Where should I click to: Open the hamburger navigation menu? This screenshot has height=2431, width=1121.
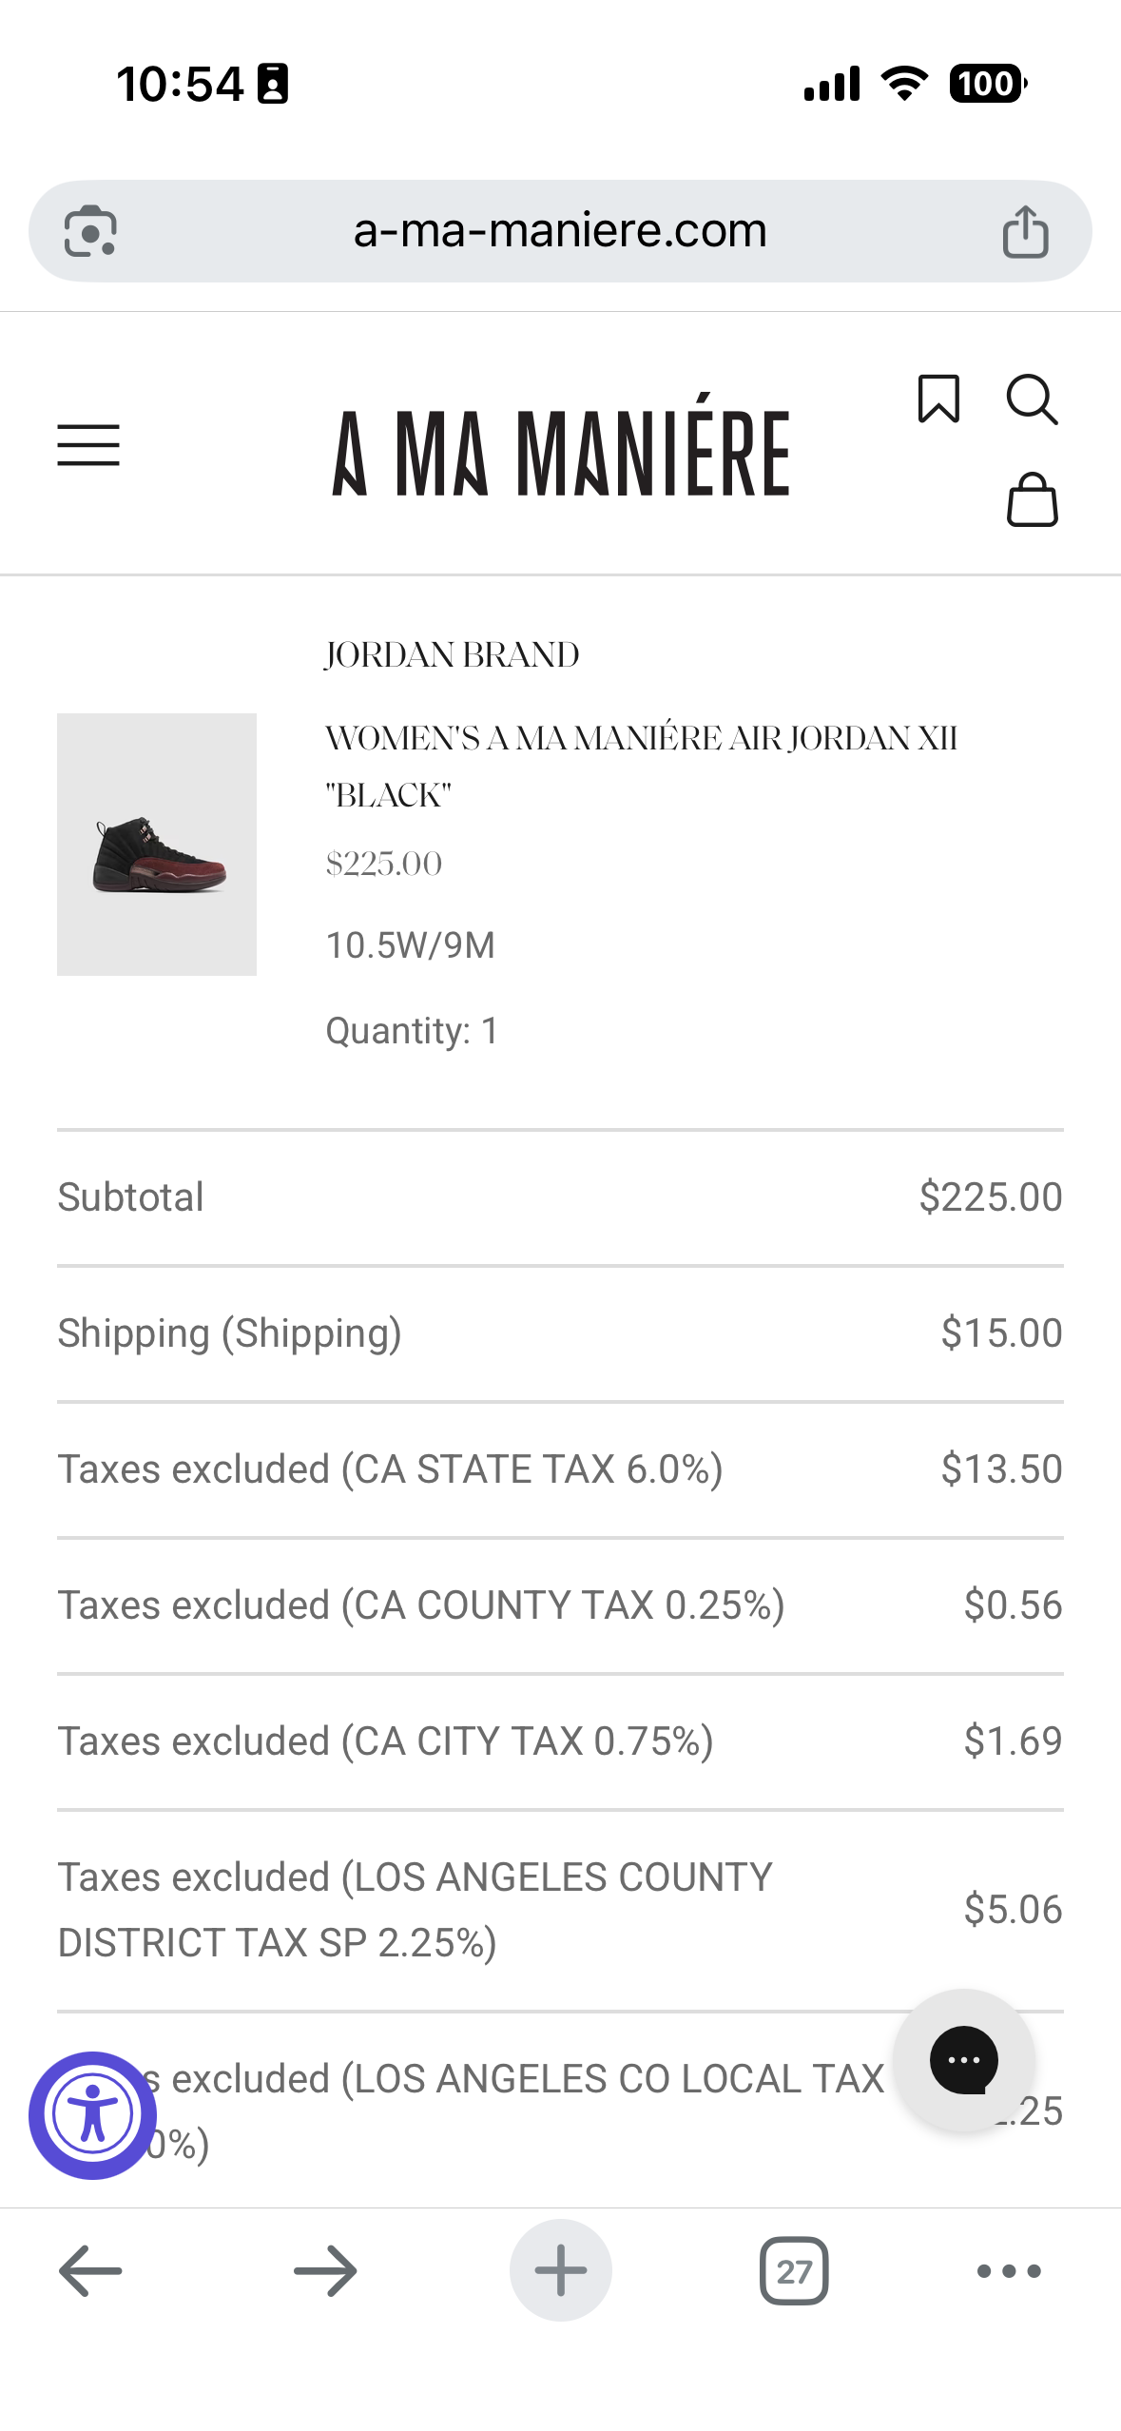tap(88, 445)
